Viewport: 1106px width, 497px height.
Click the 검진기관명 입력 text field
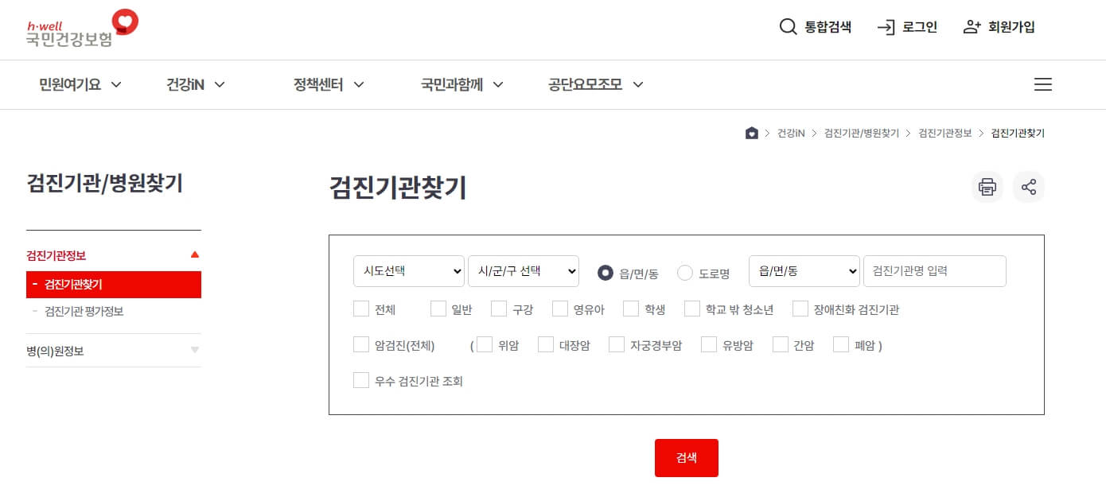pyautogui.click(x=935, y=270)
